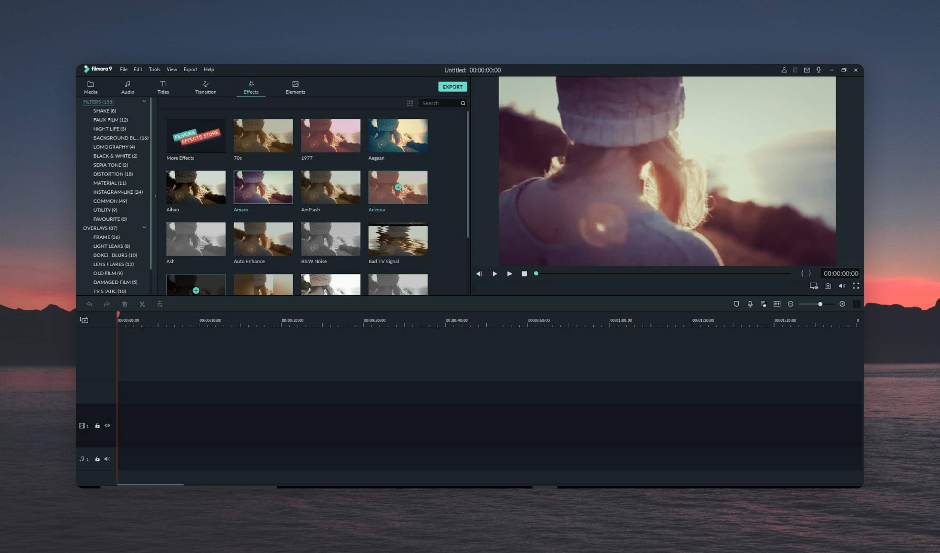The height and width of the screenshot is (553, 940).
Task: Click the split scissors icon
Action: point(142,304)
